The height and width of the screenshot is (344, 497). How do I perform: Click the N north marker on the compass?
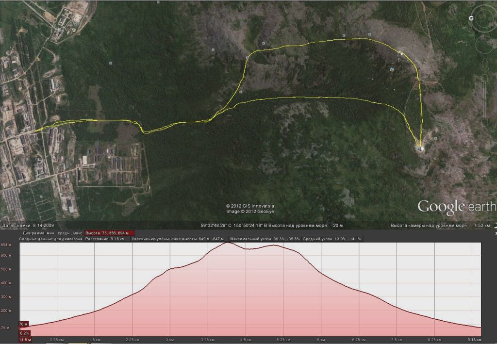coord(471,18)
